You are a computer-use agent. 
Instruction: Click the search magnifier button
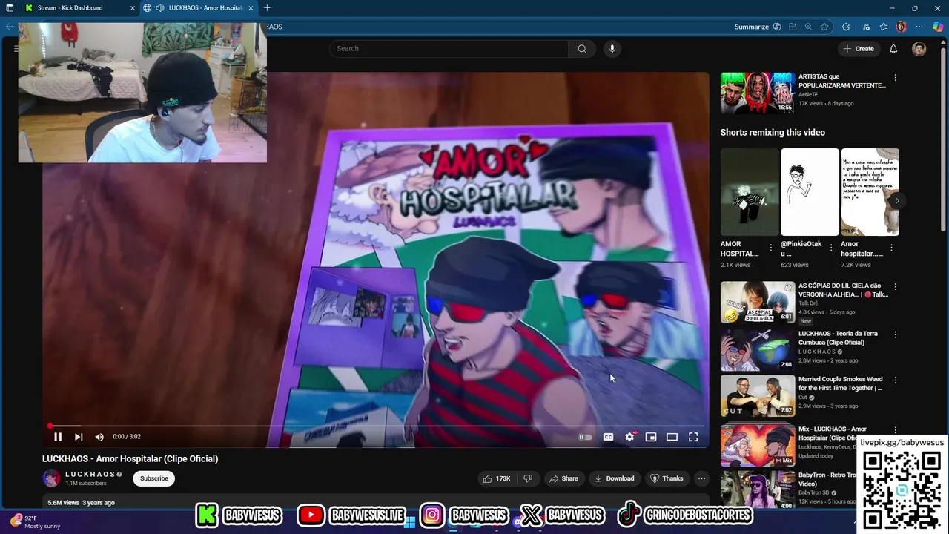pyautogui.click(x=582, y=49)
